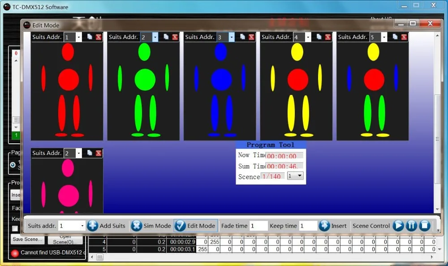Tick the checkbox above Save Scene button
Viewport: 448px width, 266px height.
click(x=15, y=229)
